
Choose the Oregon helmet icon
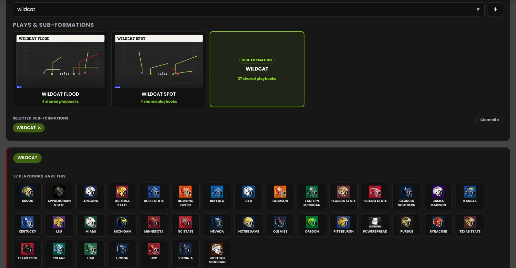coord(312,222)
